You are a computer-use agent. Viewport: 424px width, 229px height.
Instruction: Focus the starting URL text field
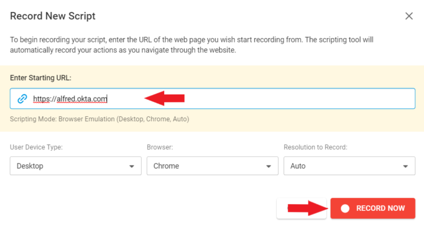(x=213, y=99)
